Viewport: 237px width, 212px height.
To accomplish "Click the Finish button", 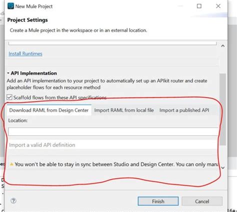I will click(x=158, y=201).
